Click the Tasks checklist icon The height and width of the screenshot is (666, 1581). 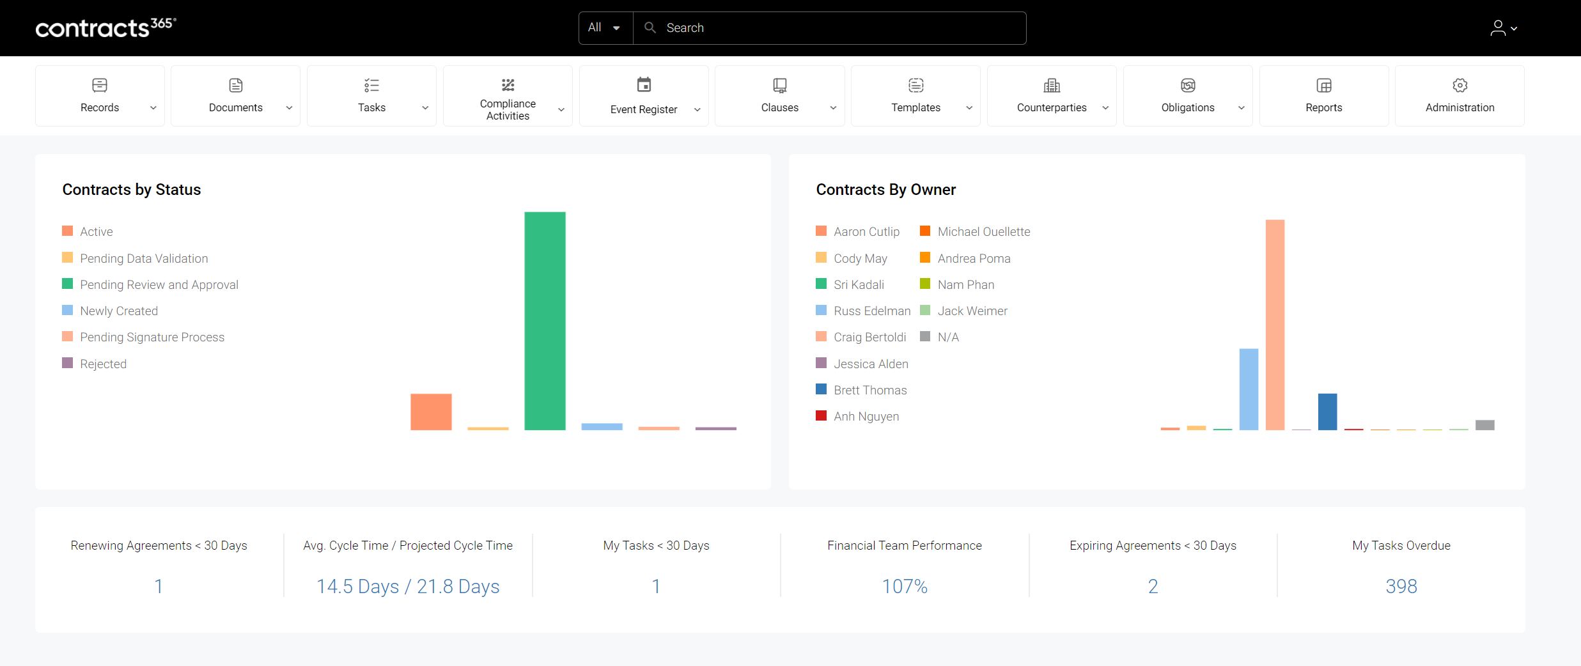[x=371, y=85]
